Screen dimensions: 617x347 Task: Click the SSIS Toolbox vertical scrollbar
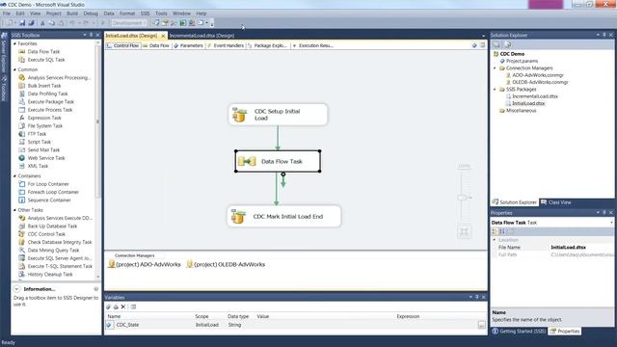[98, 161]
